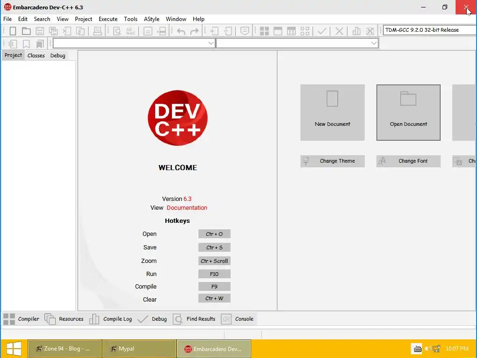Open the Find Results bottom tab
The width and height of the screenshot is (477, 358).
194,319
